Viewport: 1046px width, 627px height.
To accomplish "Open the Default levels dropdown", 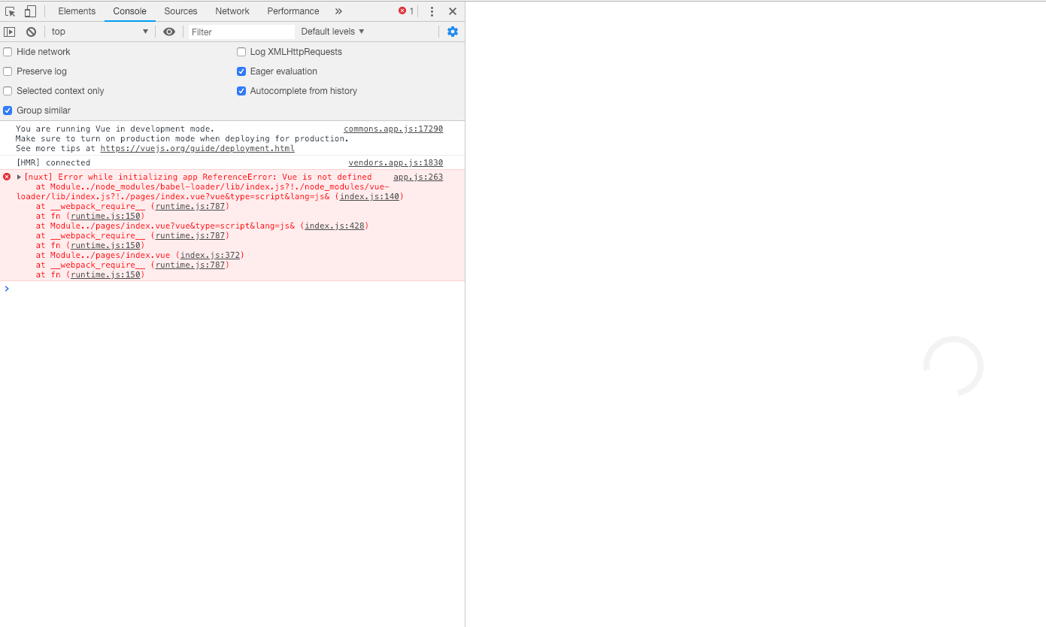I will coord(332,31).
